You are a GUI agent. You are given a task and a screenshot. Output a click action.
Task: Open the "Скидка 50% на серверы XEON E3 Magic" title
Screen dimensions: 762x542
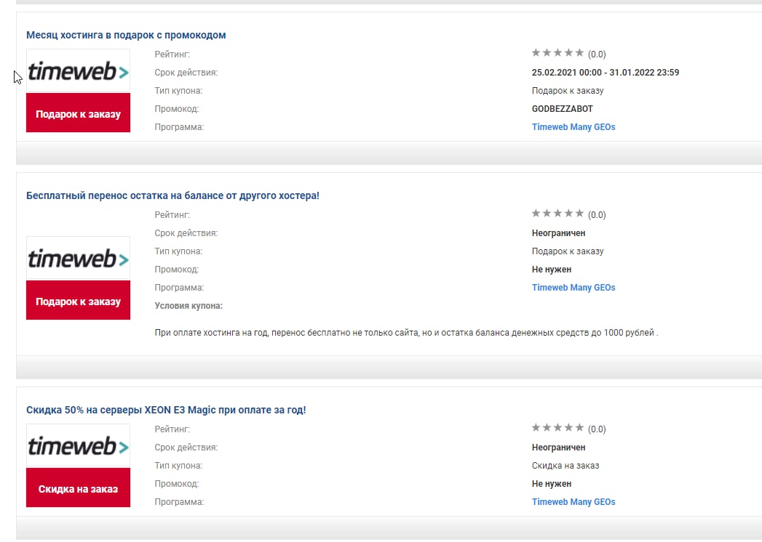point(166,410)
